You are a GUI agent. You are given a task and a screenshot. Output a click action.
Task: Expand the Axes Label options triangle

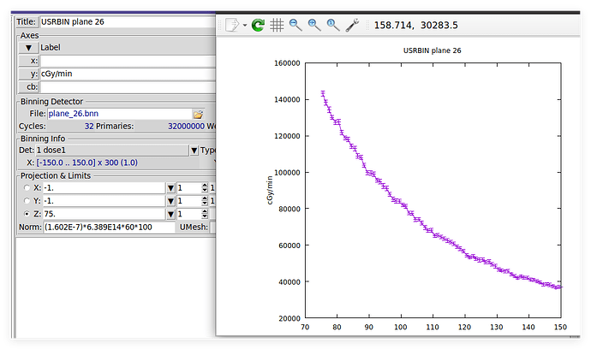tap(28, 48)
